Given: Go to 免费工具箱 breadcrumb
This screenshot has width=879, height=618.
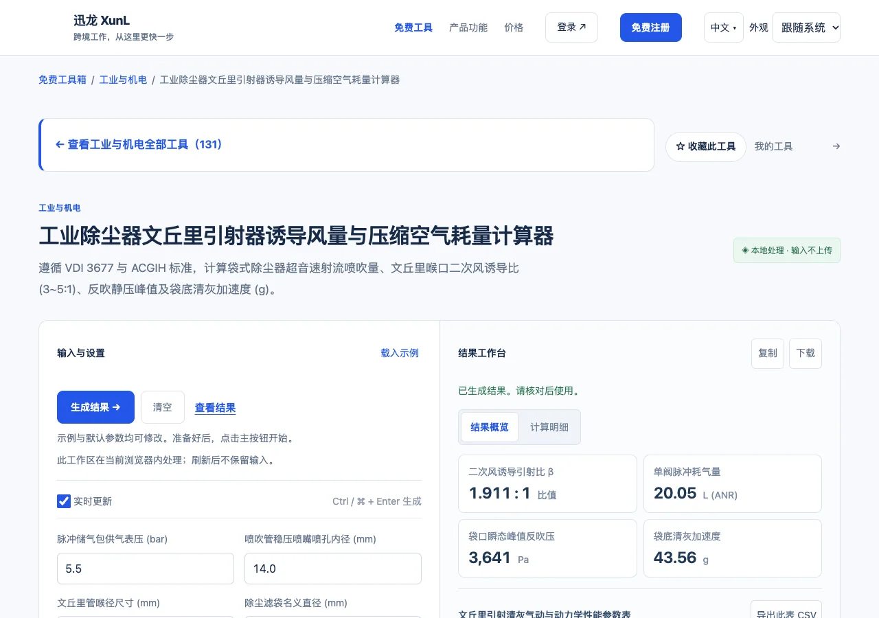Looking at the screenshot, I should tap(62, 80).
